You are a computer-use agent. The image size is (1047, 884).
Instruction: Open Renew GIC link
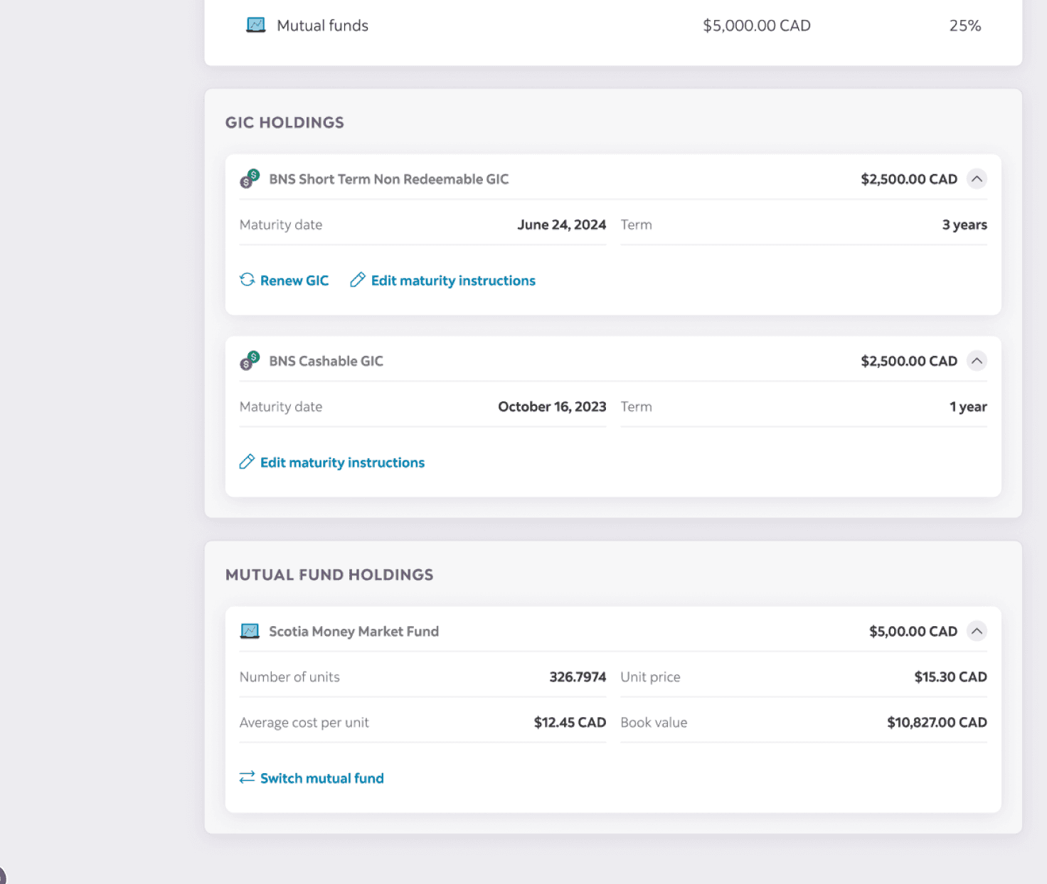click(x=294, y=281)
